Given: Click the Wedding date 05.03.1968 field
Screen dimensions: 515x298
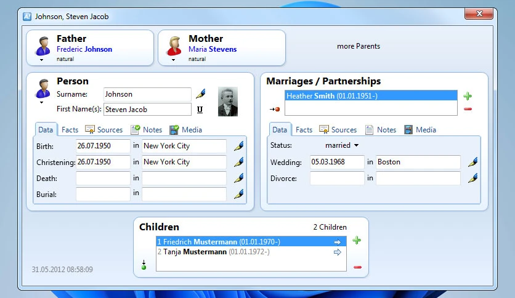Looking at the screenshot, I should point(337,162).
